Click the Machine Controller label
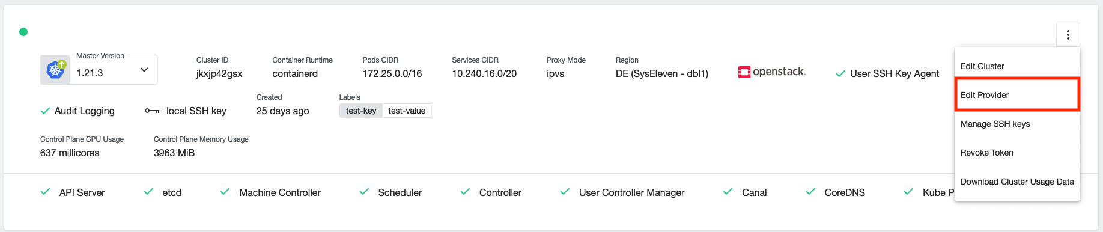Screen dimensions: 1103x232 [x=280, y=192]
